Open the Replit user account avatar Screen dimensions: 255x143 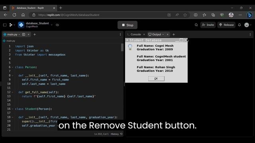[247, 25]
